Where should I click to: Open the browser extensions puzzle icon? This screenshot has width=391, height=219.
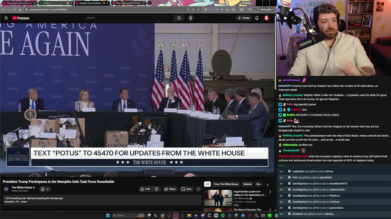tap(233, 9)
